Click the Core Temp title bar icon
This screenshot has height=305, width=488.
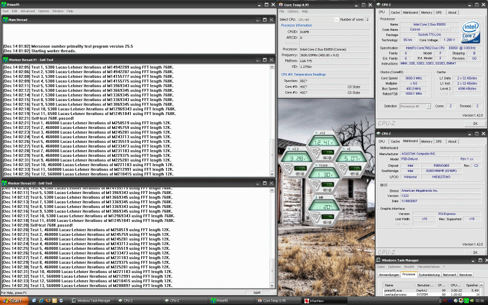(x=281, y=5)
